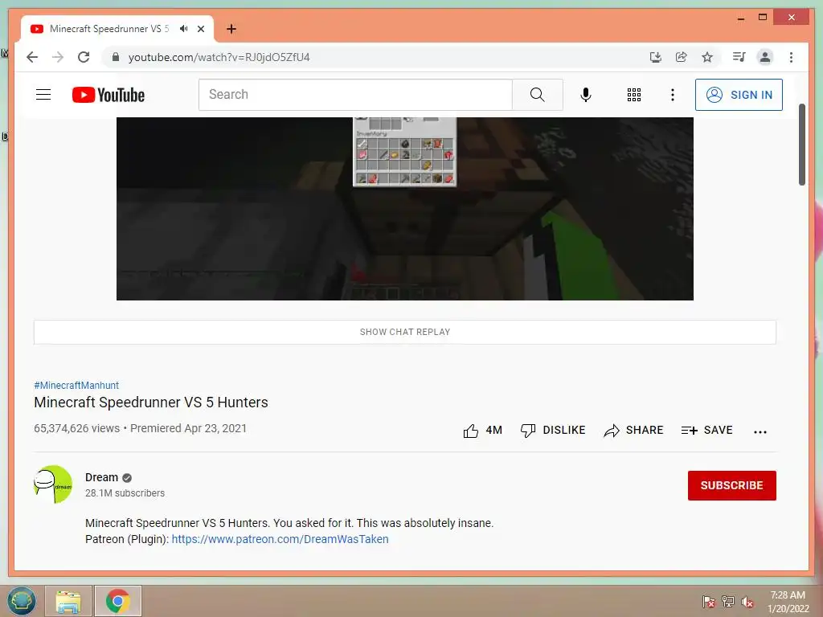
Task: Open the Dream channel avatar
Action: coord(53,484)
